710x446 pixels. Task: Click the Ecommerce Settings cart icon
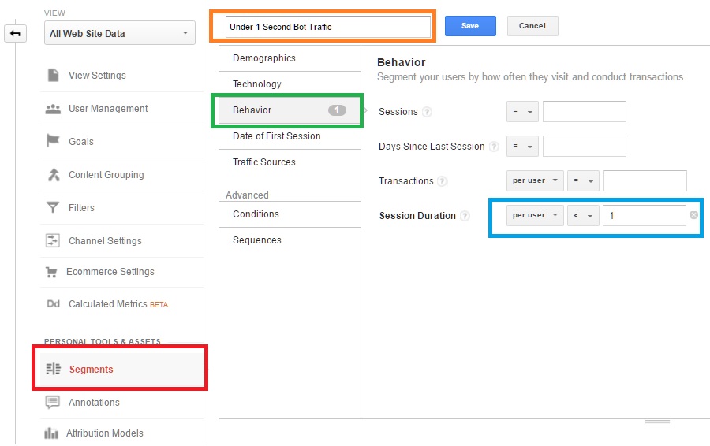[x=51, y=272]
